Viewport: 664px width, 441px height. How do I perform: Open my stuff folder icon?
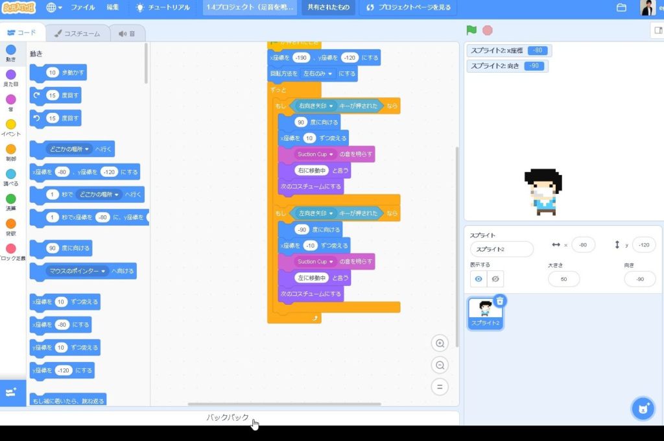621,8
